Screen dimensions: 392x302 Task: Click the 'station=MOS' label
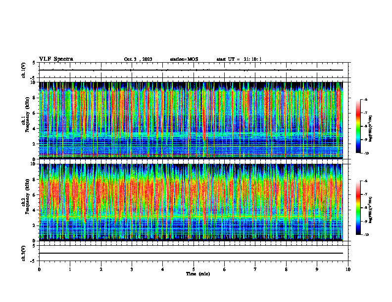[184, 59]
